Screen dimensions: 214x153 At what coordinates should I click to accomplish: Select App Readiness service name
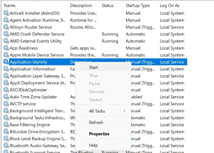point(24,48)
